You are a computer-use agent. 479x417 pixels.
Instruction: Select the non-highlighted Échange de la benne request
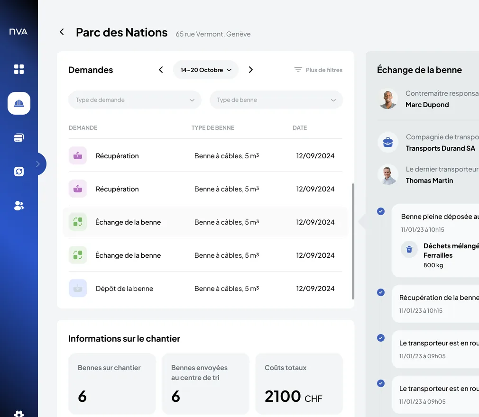click(205, 255)
